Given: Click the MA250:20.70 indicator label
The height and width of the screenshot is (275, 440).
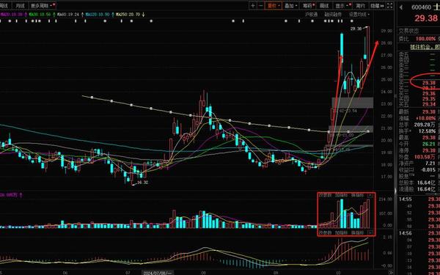Looking at the screenshot, I should pyautogui.click(x=128, y=15).
